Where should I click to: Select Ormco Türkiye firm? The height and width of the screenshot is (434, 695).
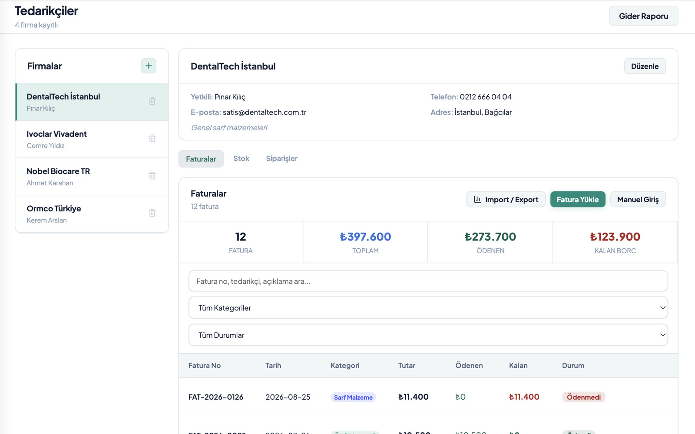coord(92,214)
